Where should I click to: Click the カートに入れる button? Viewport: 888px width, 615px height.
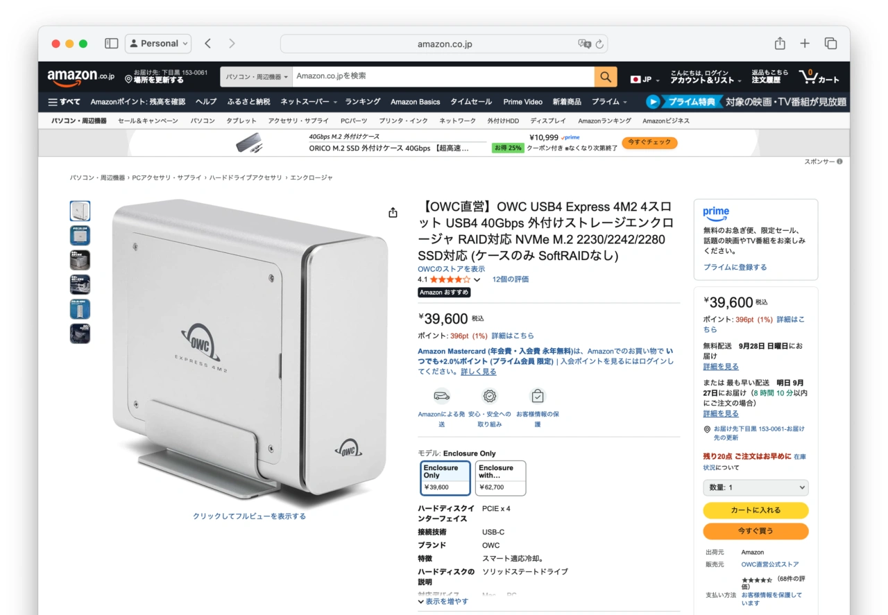(755, 510)
